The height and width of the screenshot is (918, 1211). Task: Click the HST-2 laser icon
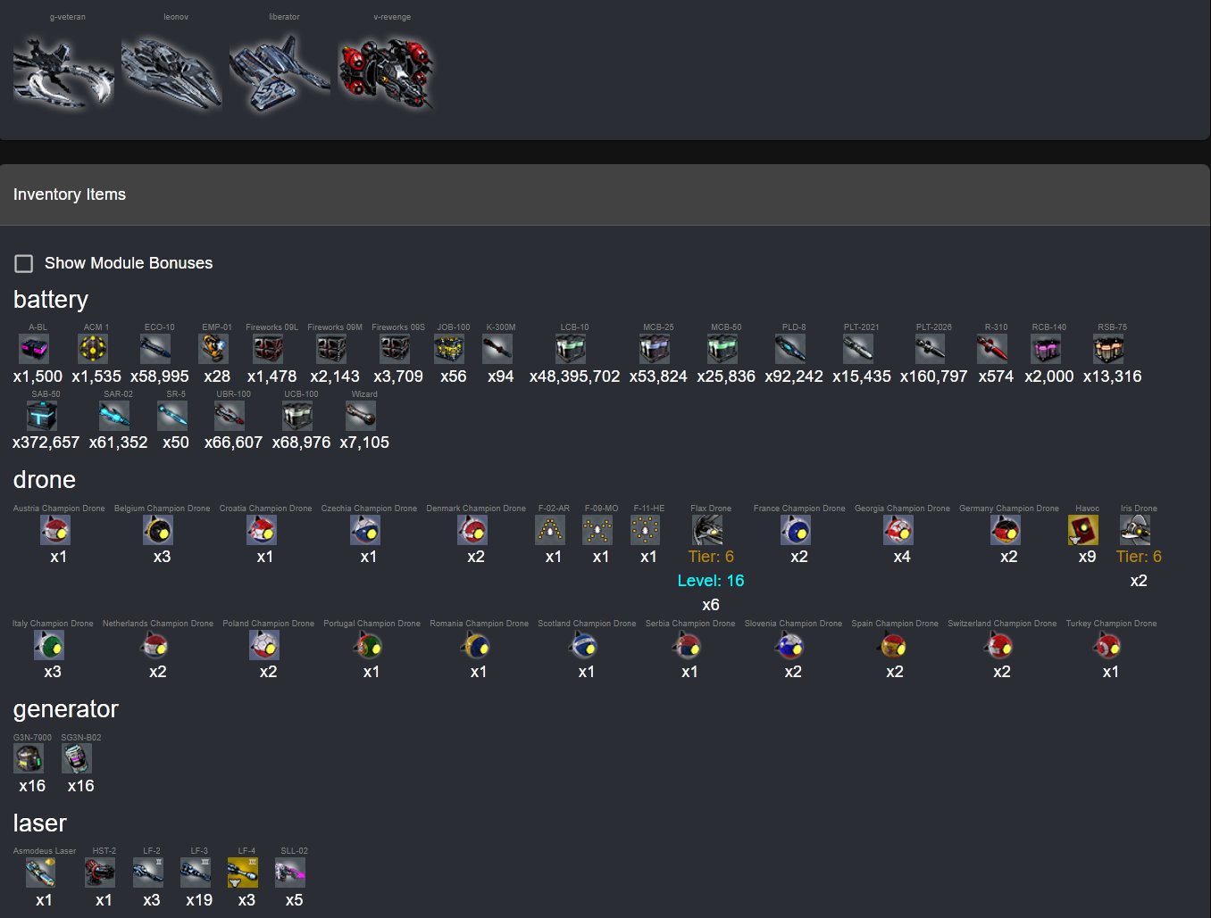click(x=100, y=873)
